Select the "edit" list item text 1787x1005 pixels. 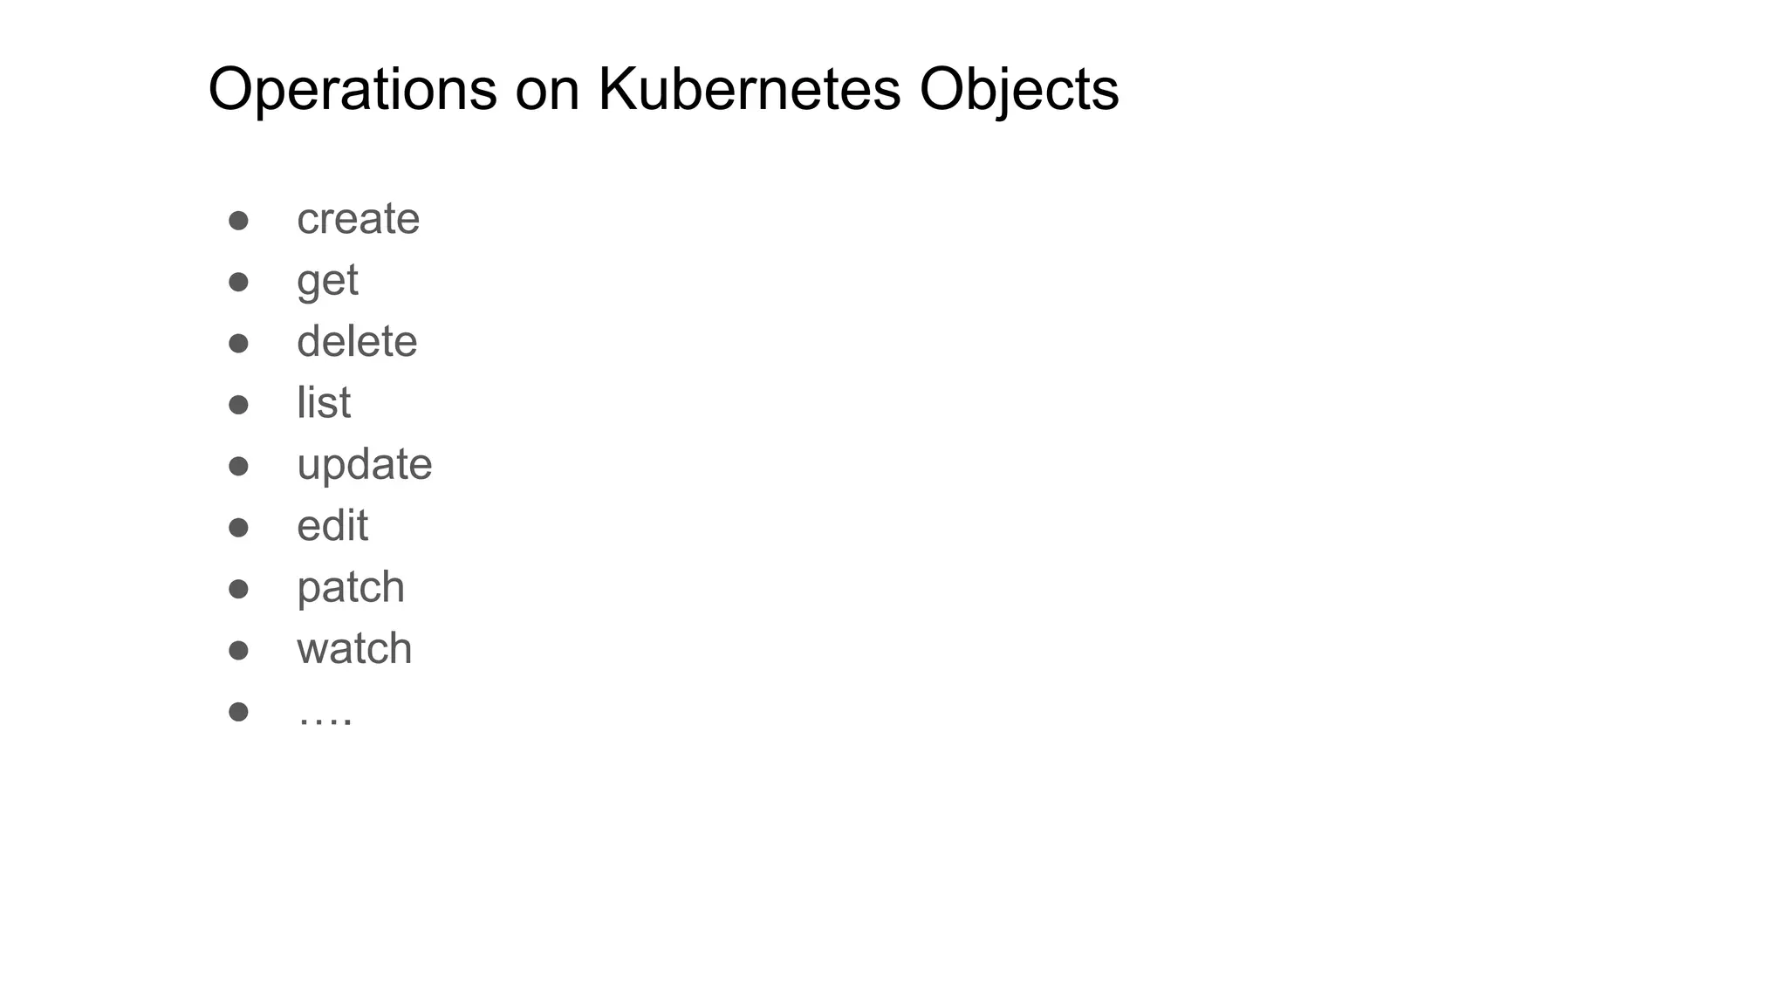(332, 525)
